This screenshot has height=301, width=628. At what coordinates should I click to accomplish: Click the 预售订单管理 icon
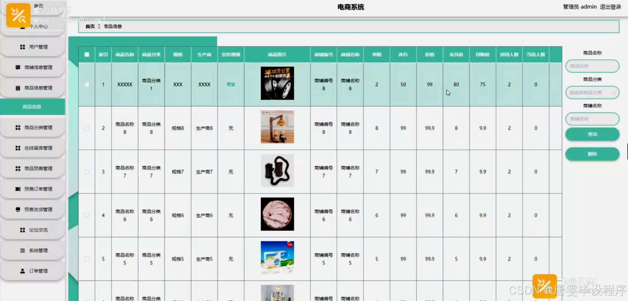click(x=18, y=189)
